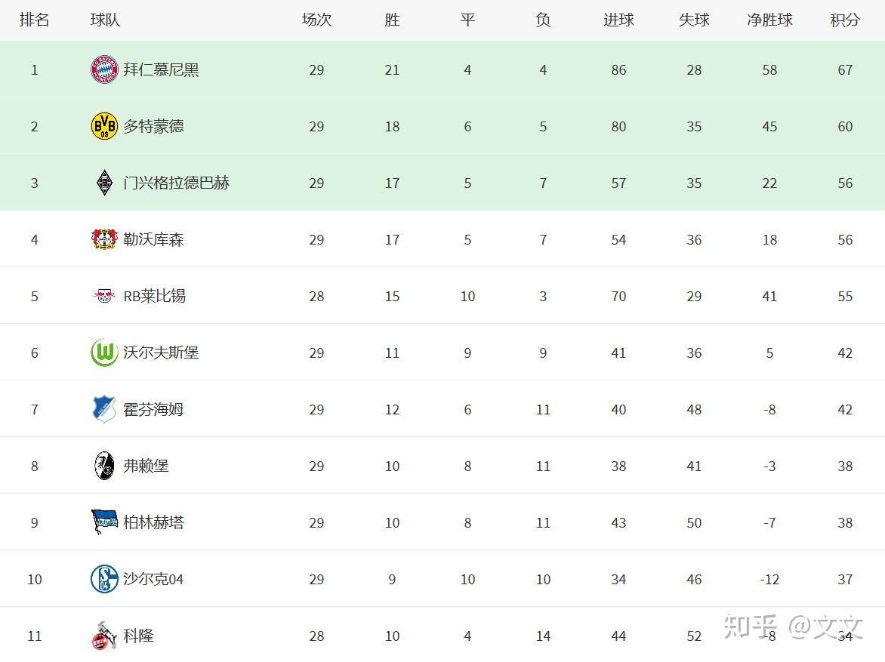
Task: Click the Freiburg black griffin logo
Action: [x=104, y=466]
